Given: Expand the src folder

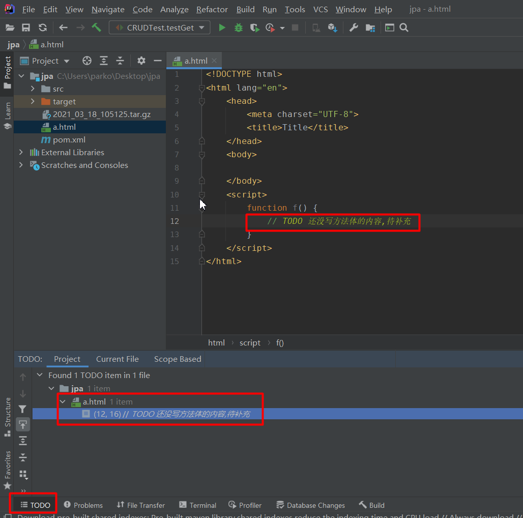Looking at the screenshot, I should (x=33, y=89).
